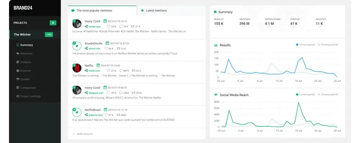Toggle Current period in Results chart legend
This screenshot has width=360, height=143.
tap(305, 45)
